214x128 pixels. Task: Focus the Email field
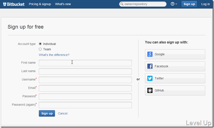[85, 88]
